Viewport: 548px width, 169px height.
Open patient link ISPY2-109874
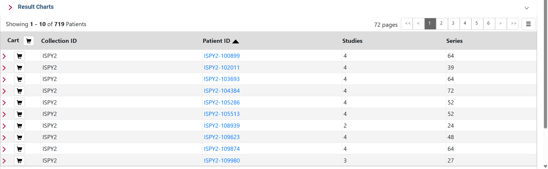222,149
